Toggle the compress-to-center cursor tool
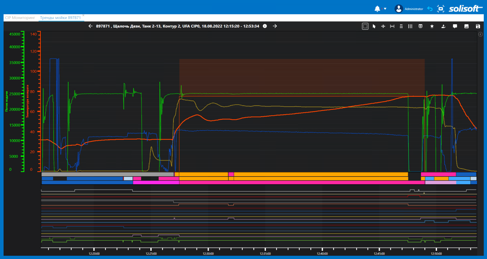Screen dimensions: 487x259 click(383, 26)
